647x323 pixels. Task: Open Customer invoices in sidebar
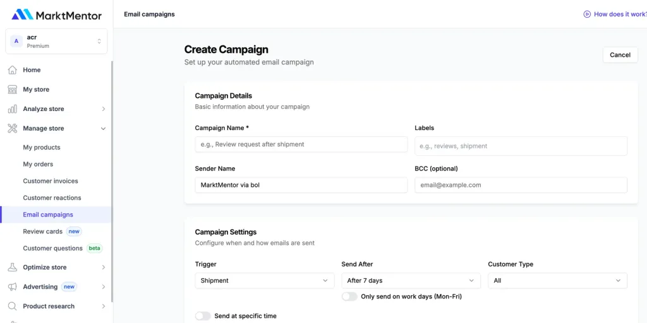pyautogui.click(x=51, y=181)
